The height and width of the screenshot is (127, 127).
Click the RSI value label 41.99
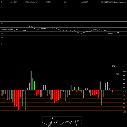point(117,33)
